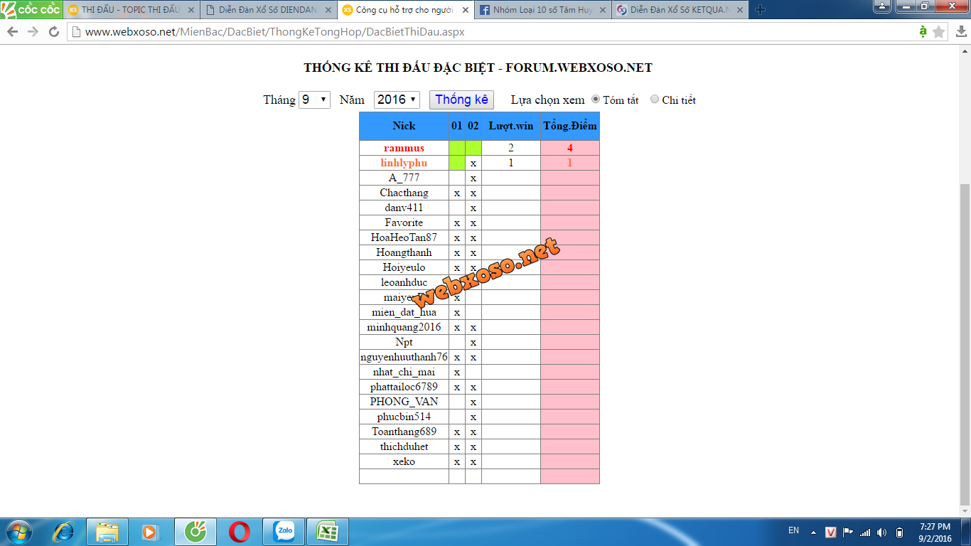The height and width of the screenshot is (546, 971).
Task: Switch to the THI ĐẤU - TOPIC tab
Action: coord(129,10)
